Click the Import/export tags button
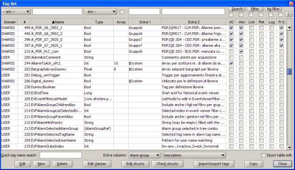This screenshot has height=170, width=295. point(214,164)
